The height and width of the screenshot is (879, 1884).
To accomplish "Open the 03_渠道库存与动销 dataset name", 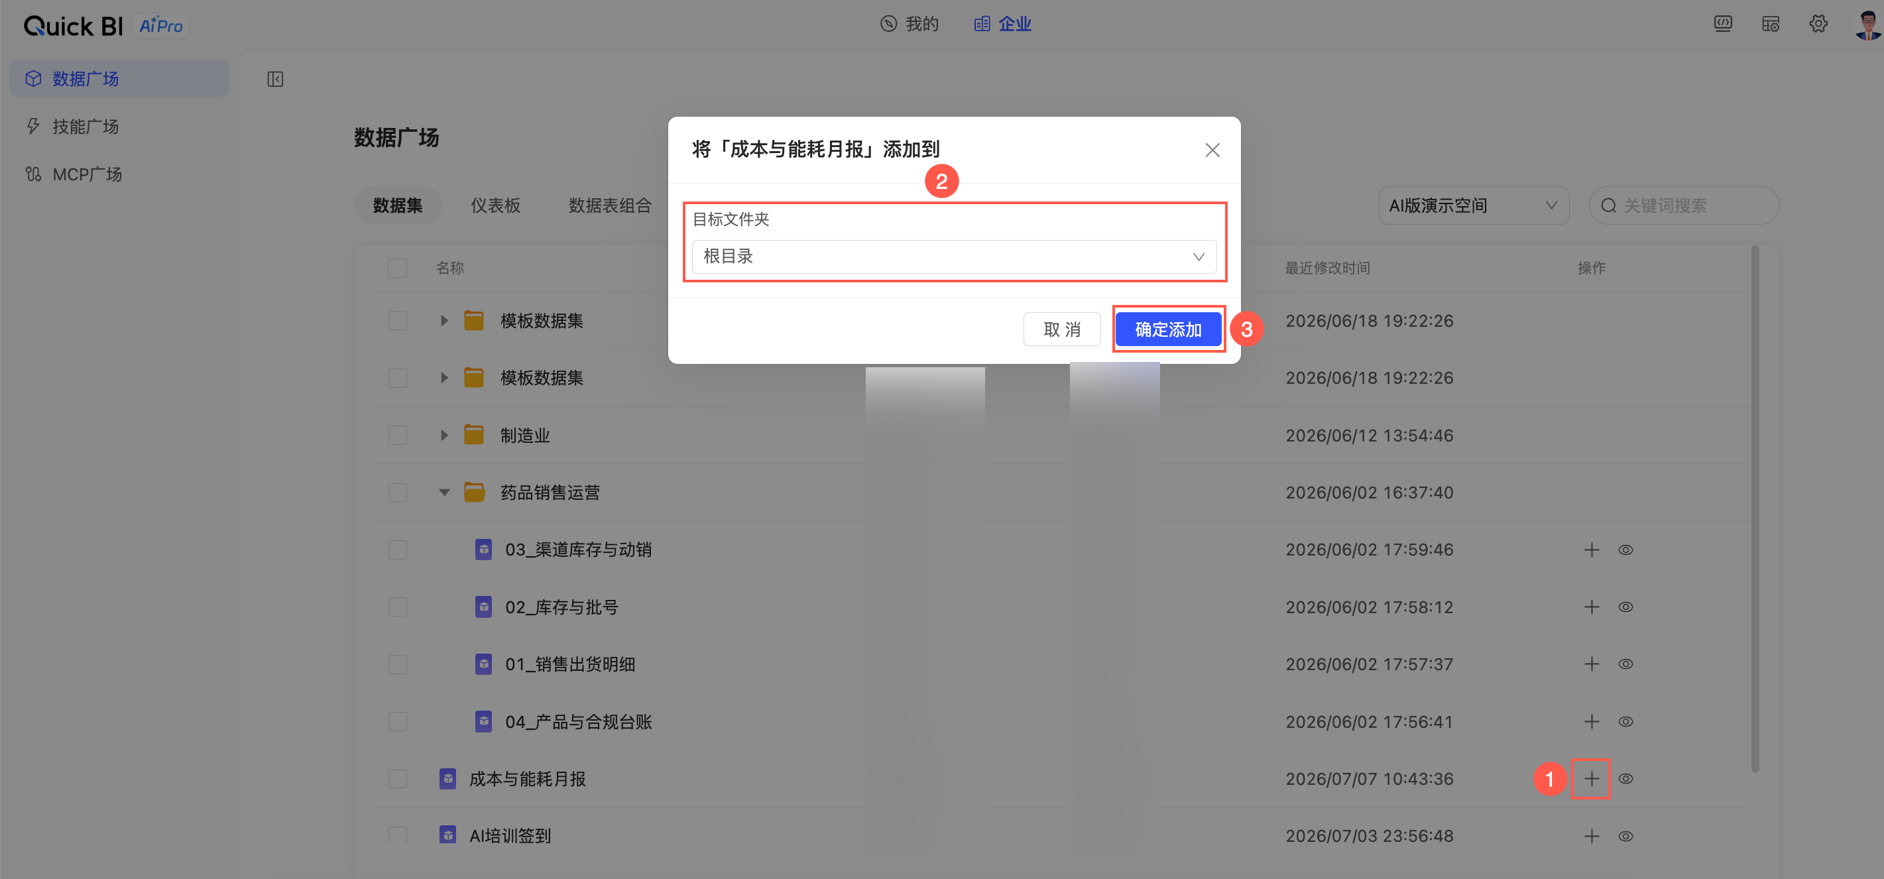I will 578,550.
